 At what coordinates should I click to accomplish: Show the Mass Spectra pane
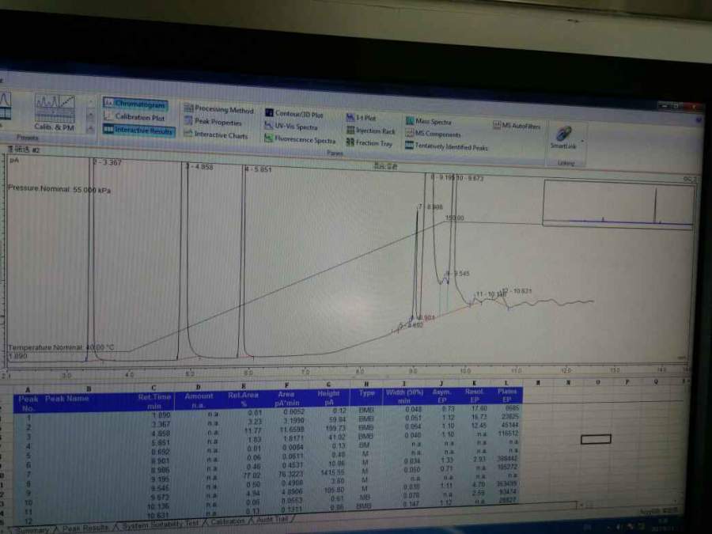pyautogui.click(x=429, y=122)
